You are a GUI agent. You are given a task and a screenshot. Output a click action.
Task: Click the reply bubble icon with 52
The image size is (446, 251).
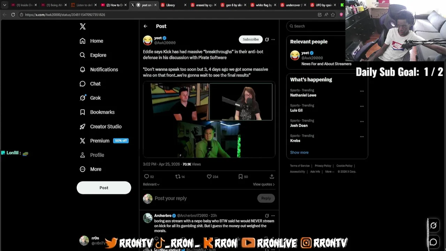(147, 176)
